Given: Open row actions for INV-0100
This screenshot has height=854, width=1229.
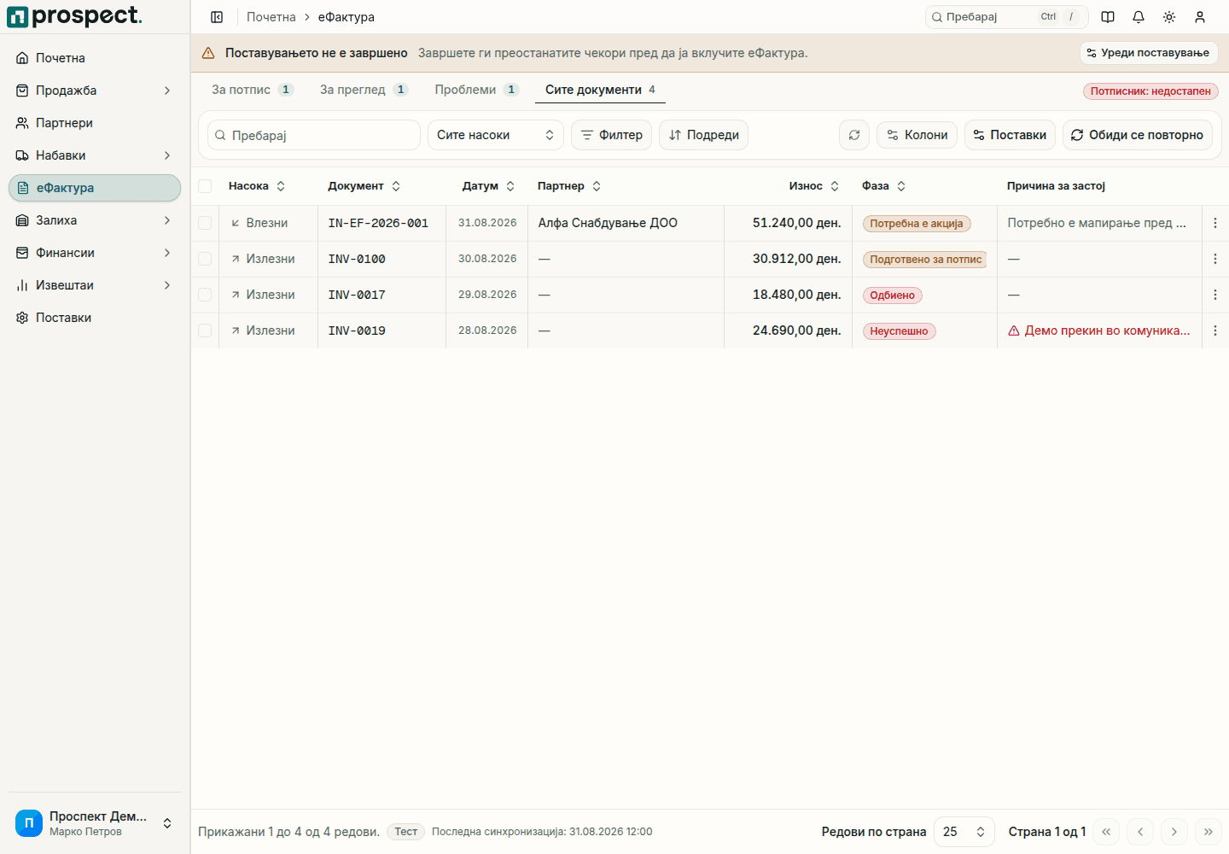Looking at the screenshot, I should point(1215,259).
